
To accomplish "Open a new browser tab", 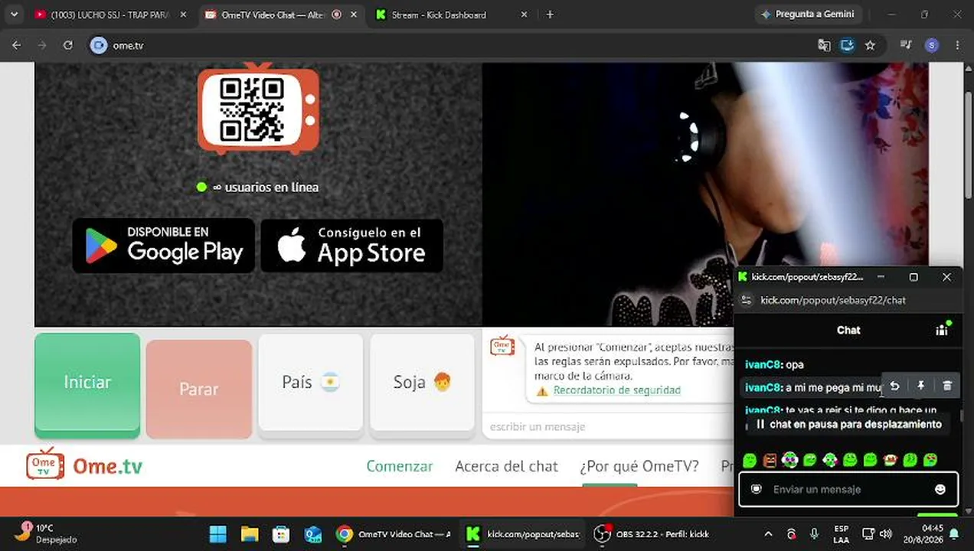I will [550, 15].
